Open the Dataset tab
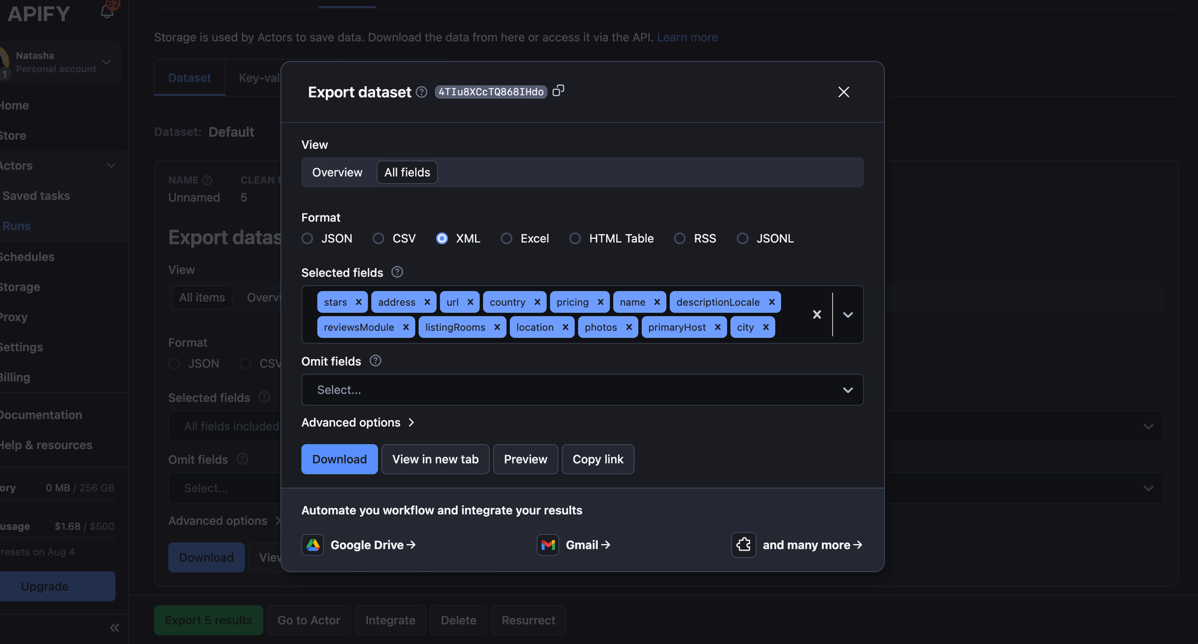The image size is (1198, 644). pyautogui.click(x=189, y=77)
